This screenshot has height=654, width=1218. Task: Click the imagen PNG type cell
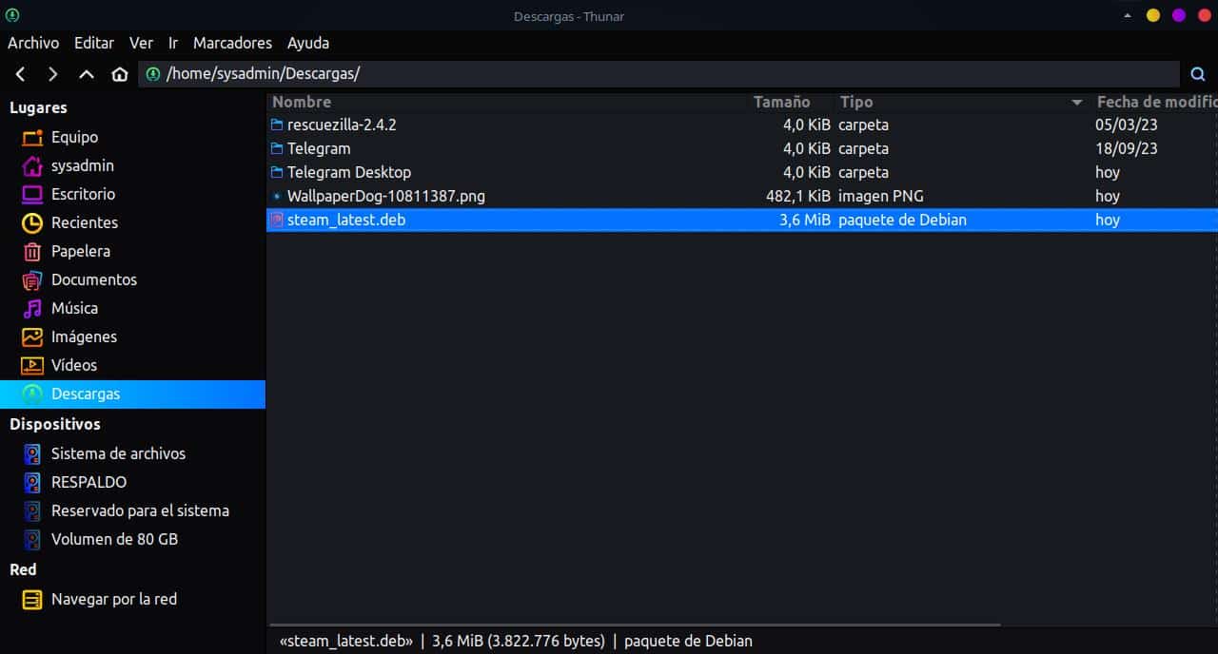tap(881, 196)
